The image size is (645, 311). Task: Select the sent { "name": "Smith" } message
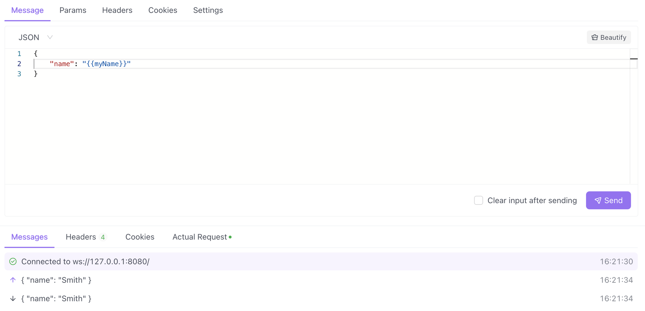point(56,280)
